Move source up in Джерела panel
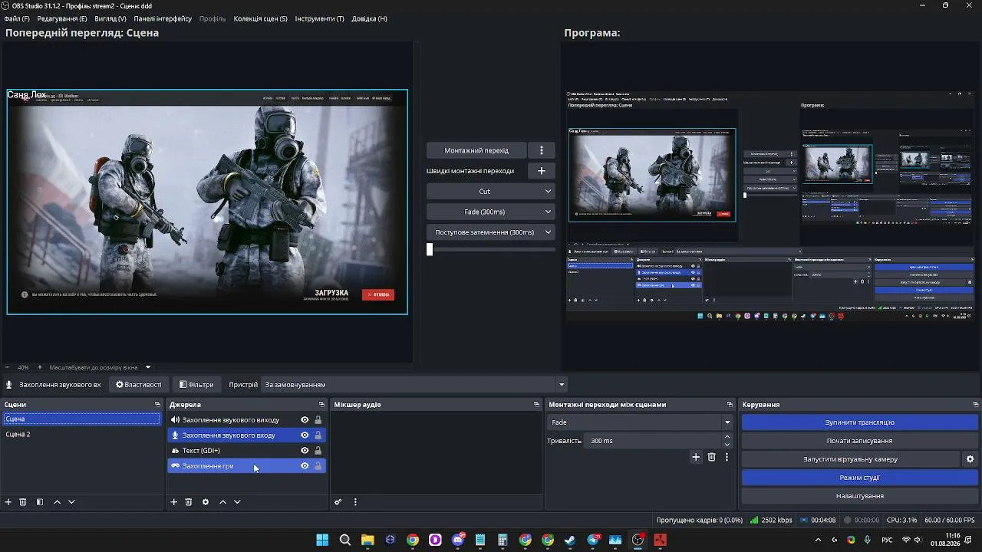 (222, 502)
